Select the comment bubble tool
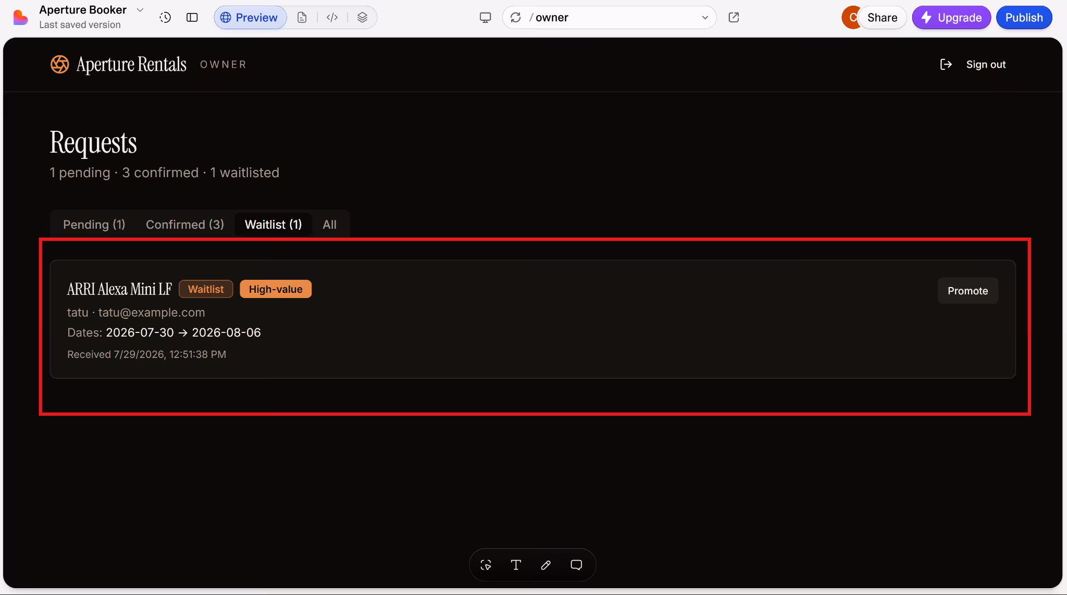 pyautogui.click(x=576, y=565)
